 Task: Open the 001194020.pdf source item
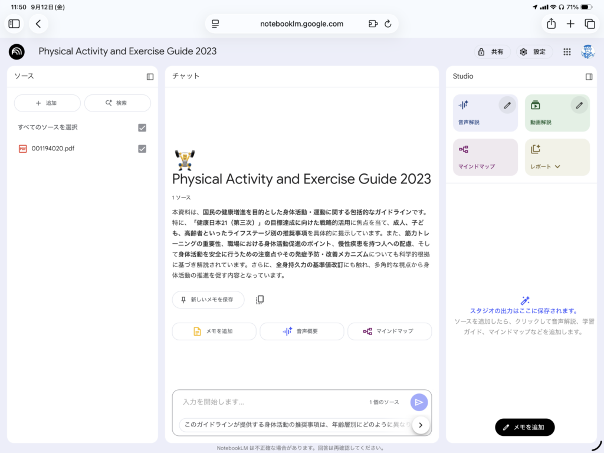53,149
